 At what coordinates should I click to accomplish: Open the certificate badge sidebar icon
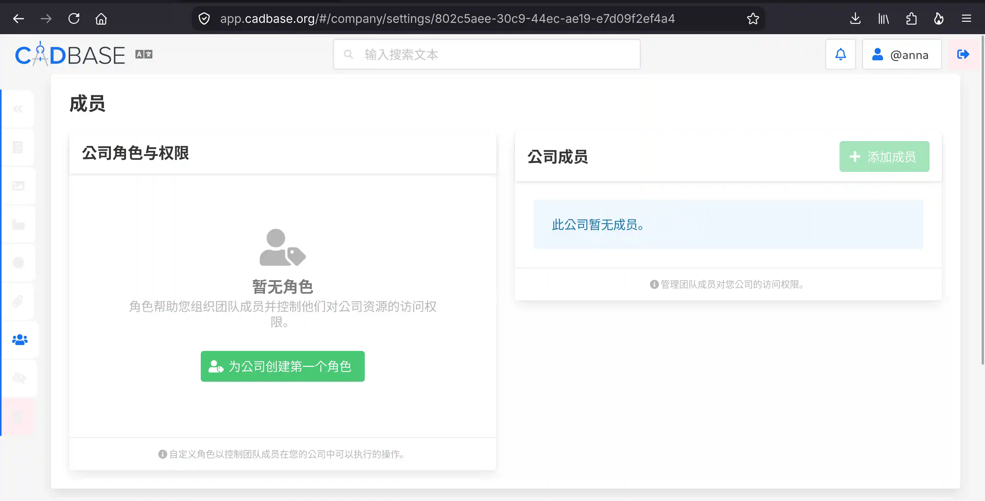tap(18, 263)
